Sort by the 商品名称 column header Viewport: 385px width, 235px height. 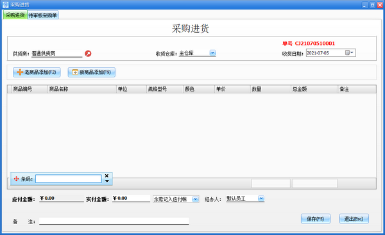(81, 89)
